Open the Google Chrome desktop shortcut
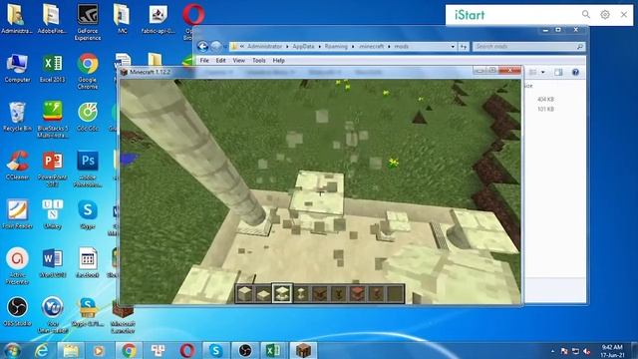The width and height of the screenshot is (638, 359). point(88,71)
